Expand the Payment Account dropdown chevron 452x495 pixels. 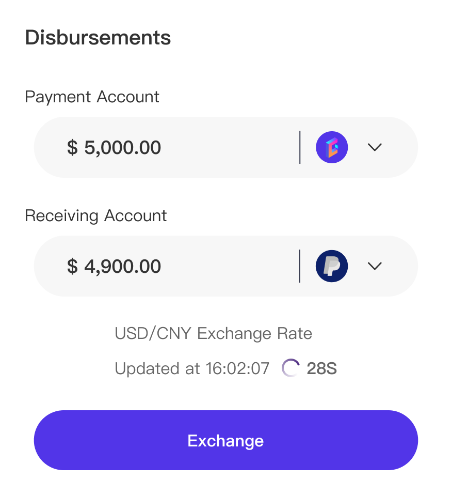click(375, 147)
